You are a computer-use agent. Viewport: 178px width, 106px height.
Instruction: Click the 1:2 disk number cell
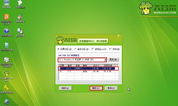tap(71, 72)
